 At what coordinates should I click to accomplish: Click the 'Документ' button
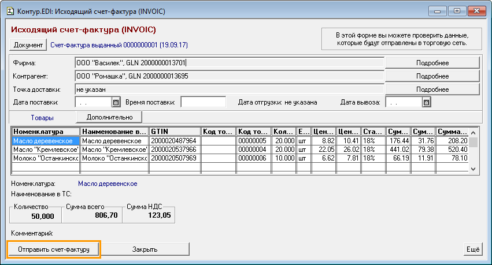pyautogui.click(x=28, y=45)
